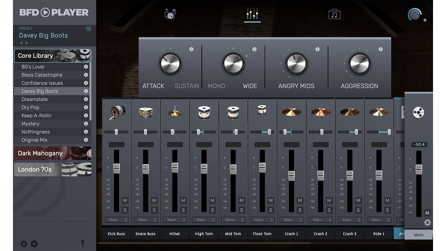Mute the Hihat channel
The width and height of the screenshot is (446, 251).
(x=183, y=200)
